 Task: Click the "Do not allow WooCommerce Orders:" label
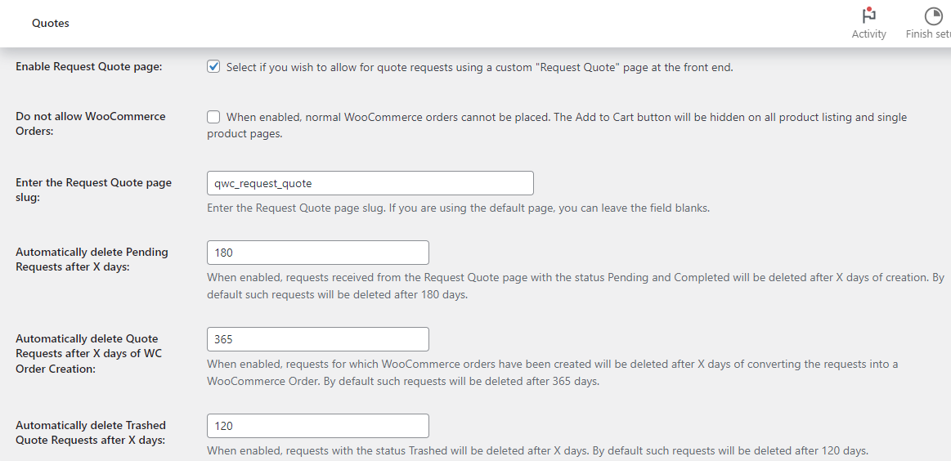pos(90,124)
